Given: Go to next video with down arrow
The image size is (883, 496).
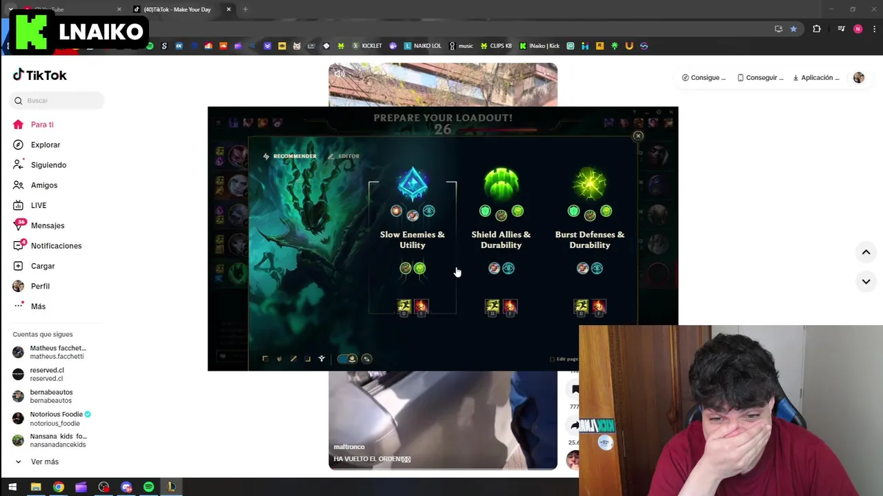Looking at the screenshot, I should pos(866,281).
